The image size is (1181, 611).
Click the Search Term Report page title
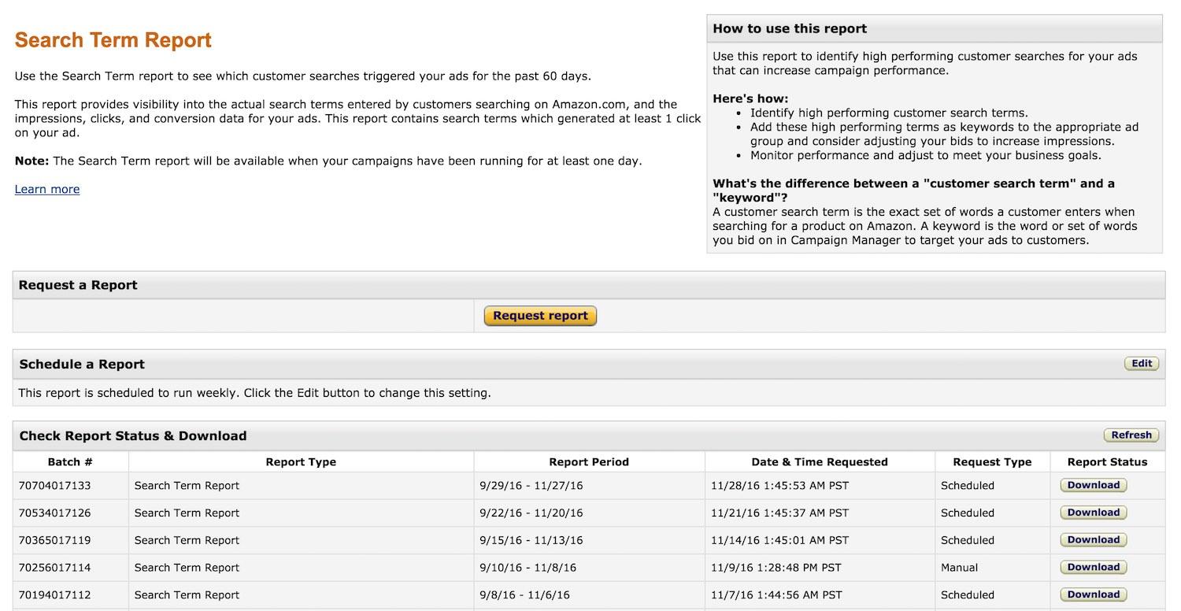113,40
